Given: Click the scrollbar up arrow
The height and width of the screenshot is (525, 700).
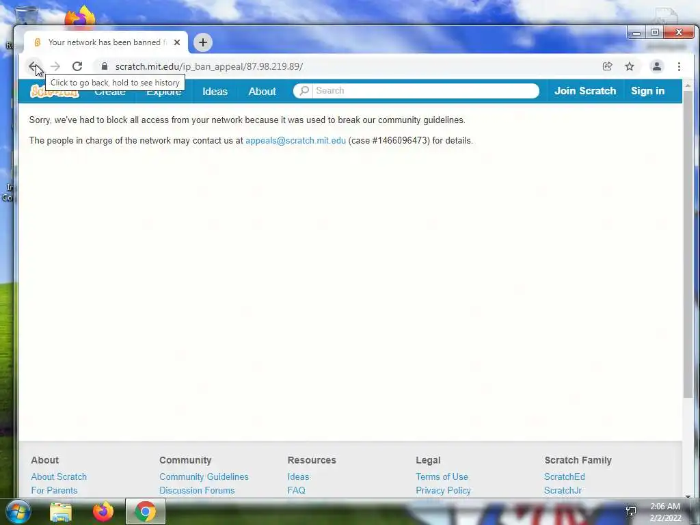Looking at the screenshot, I should pos(688,85).
